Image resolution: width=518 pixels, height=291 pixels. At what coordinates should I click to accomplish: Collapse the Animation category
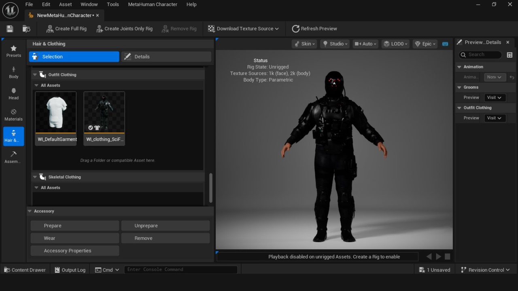click(x=459, y=67)
